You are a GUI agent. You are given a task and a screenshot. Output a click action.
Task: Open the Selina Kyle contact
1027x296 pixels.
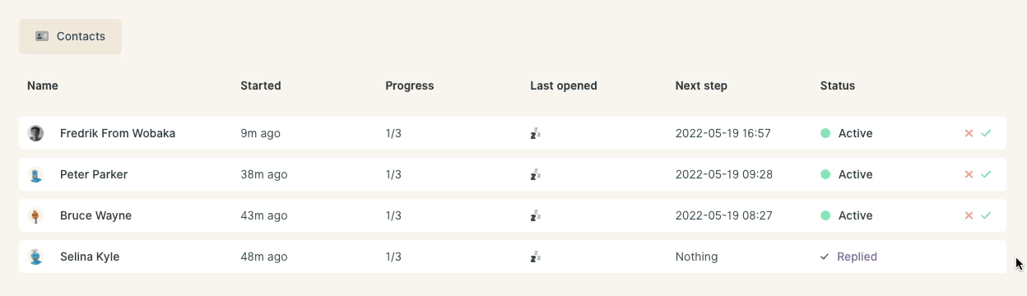point(90,257)
